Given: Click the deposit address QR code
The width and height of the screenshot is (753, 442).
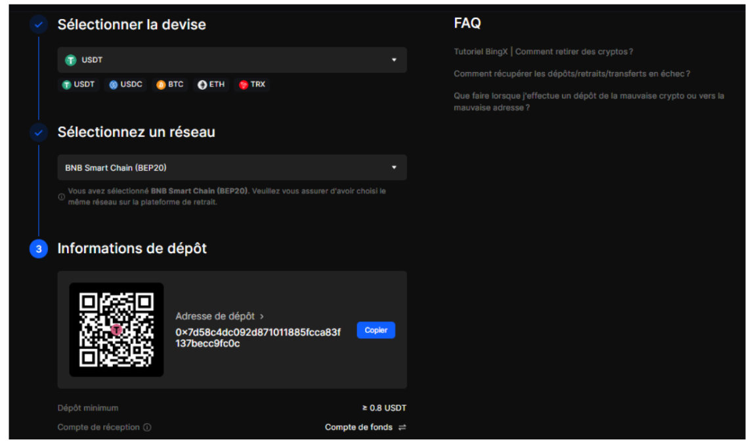Looking at the screenshot, I should tap(116, 330).
